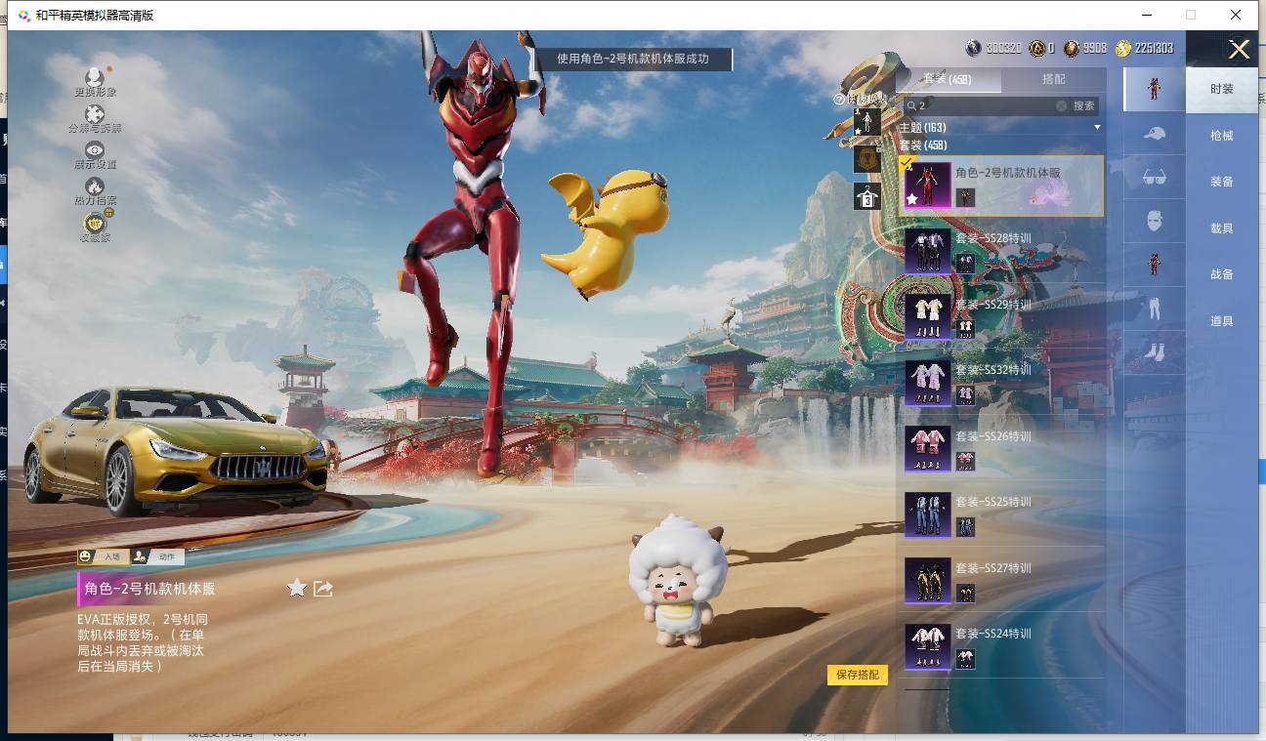Image resolution: width=1266 pixels, height=741 pixels.
Task: Select the 动作 action tab
Action: coord(158,556)
